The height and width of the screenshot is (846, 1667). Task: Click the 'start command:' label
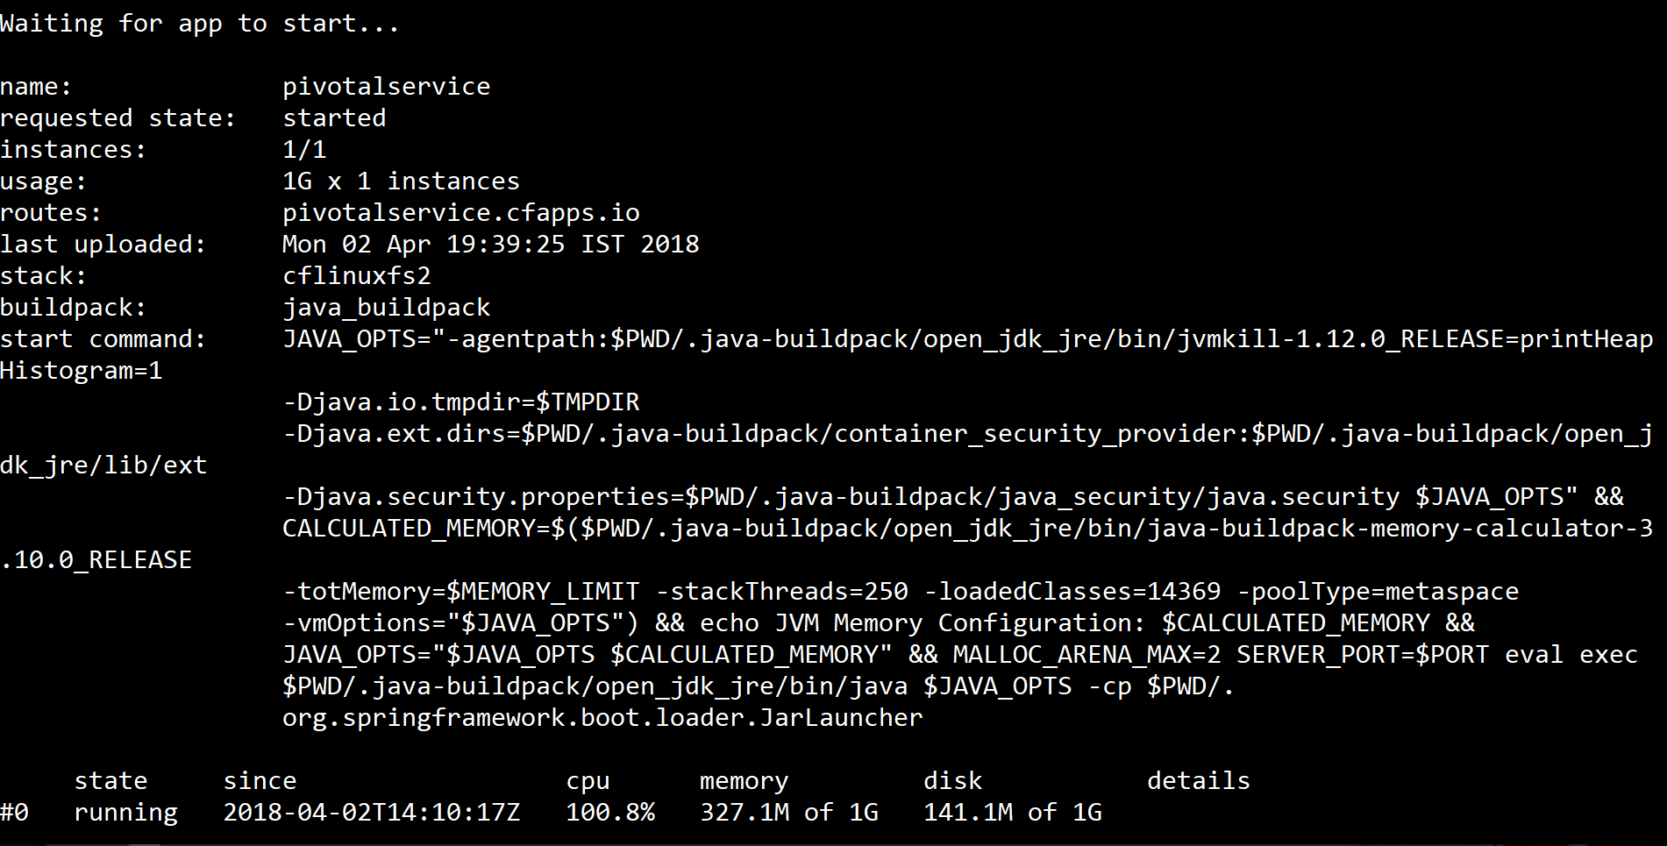(103, 339)
